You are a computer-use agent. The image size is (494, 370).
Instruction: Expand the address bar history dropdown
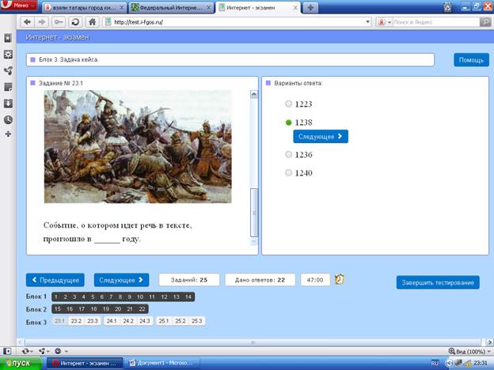point(367,22)
